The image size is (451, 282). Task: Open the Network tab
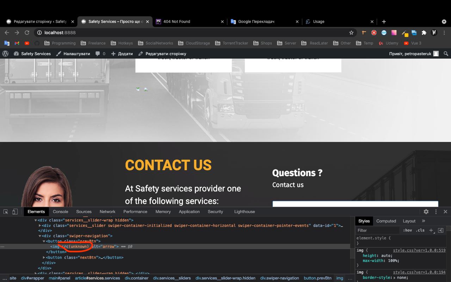pos(107,211)
